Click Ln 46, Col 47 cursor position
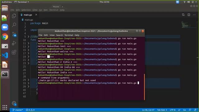This screenshot has width=199, height=112. coord(148,110)
